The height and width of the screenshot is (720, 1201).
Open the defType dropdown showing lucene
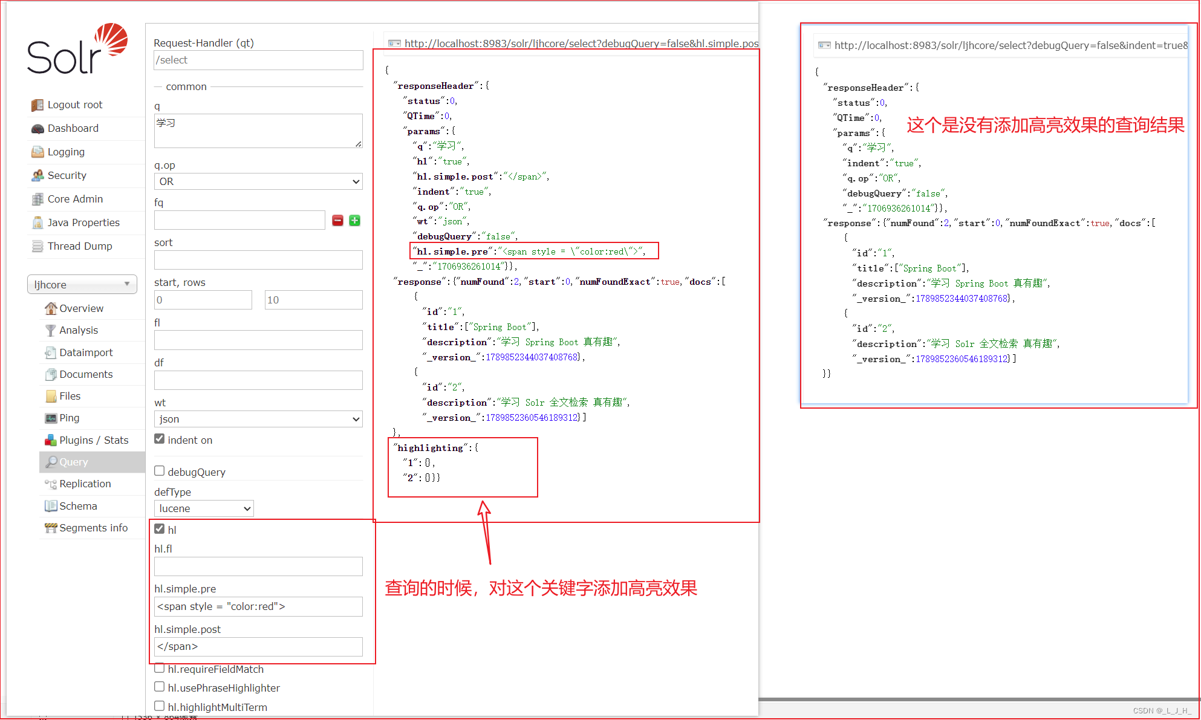[204, 508]
